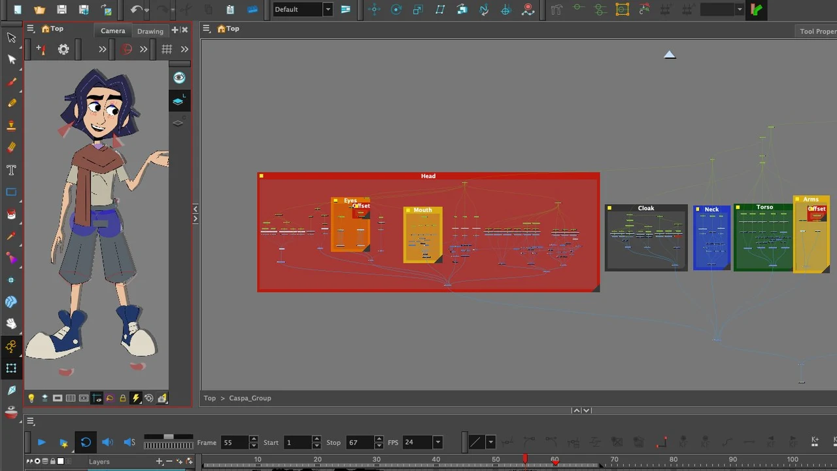Adjust the playback speed slider
This screenshot has height=471, width=837.
tap(169, 437)
